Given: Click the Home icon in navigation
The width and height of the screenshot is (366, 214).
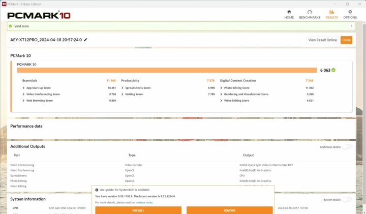Looking at the screenshot, I should click(x=289, y=12).
